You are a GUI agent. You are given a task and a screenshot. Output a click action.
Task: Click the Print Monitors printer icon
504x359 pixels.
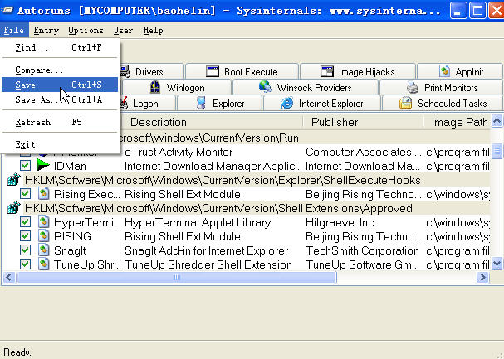(413, 87)
